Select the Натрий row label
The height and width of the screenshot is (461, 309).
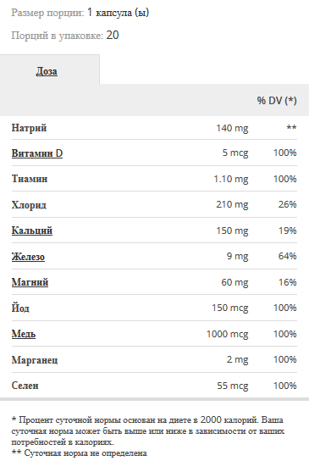[x=29, y=128]
